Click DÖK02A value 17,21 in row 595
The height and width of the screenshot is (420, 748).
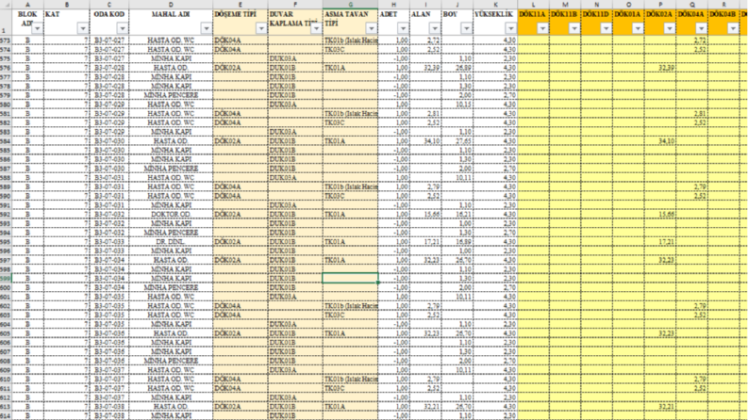(x=660, y=242)
